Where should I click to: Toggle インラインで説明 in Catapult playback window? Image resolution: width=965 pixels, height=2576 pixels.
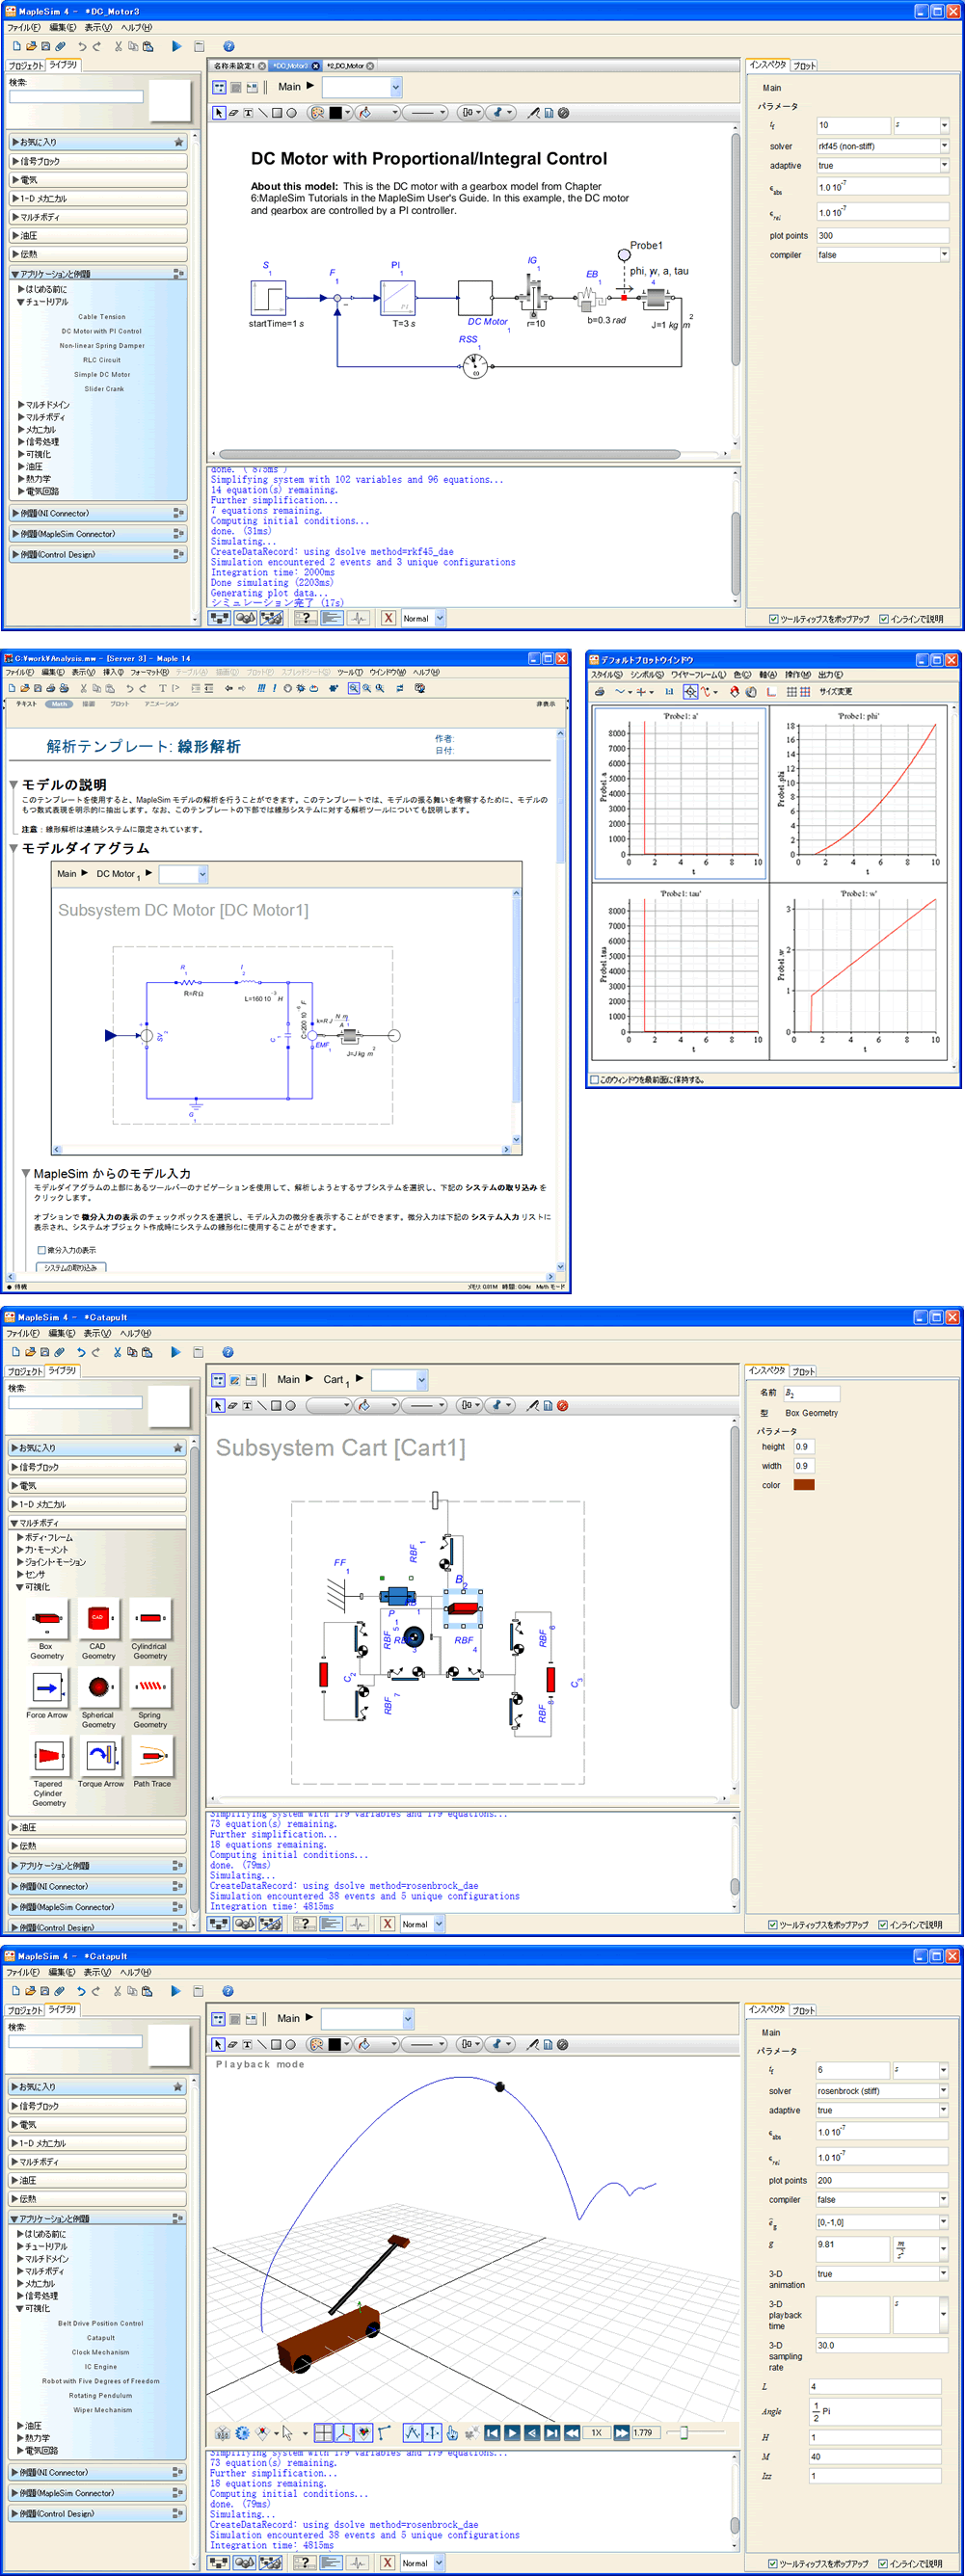click(x=883, y=2564)
